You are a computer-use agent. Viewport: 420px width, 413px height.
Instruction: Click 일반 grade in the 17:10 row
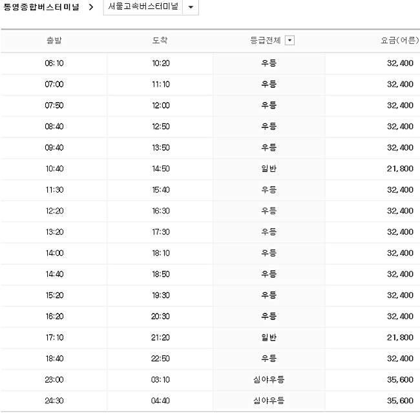tap(269, 337)
